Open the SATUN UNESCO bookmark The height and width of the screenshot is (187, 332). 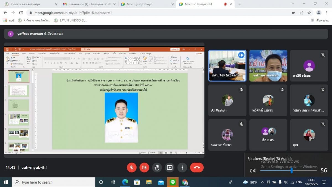coord(71,21)
